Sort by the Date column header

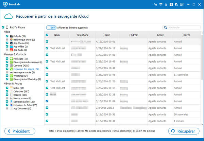coord(107,35)
